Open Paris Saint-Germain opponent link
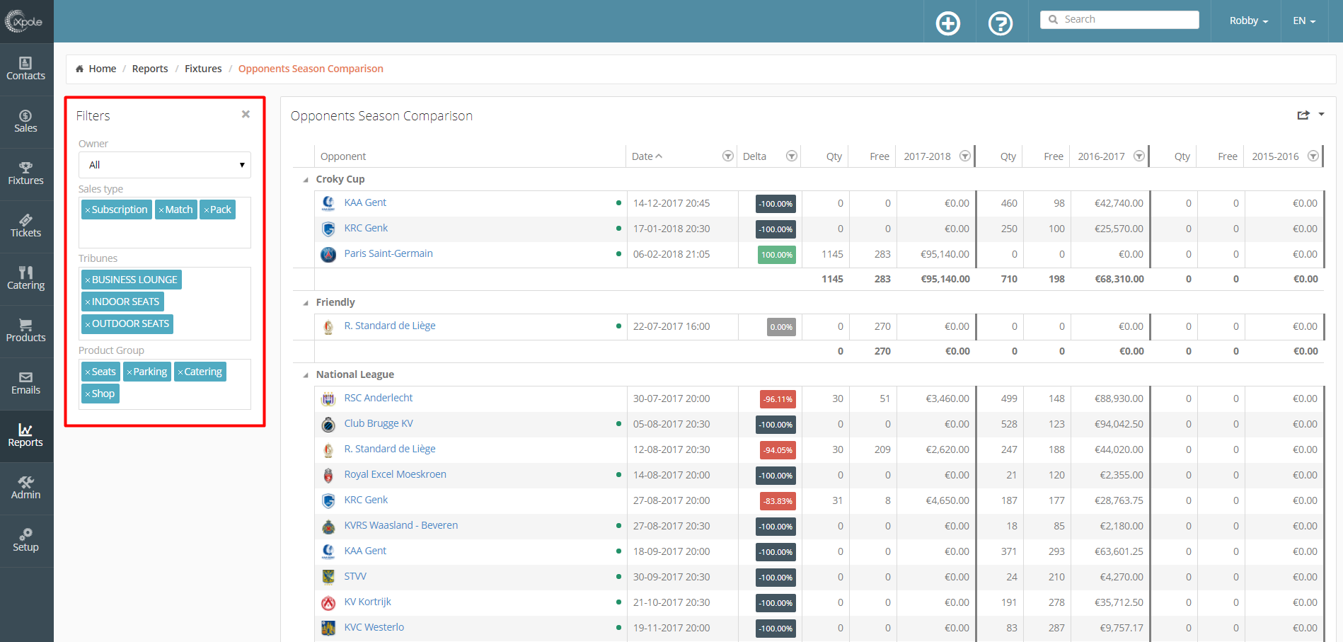 [388, 253]
